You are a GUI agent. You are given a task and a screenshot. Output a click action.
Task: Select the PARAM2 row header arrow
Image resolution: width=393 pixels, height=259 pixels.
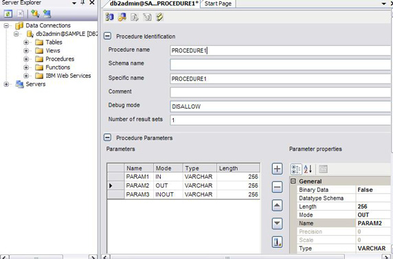point(115,185)
